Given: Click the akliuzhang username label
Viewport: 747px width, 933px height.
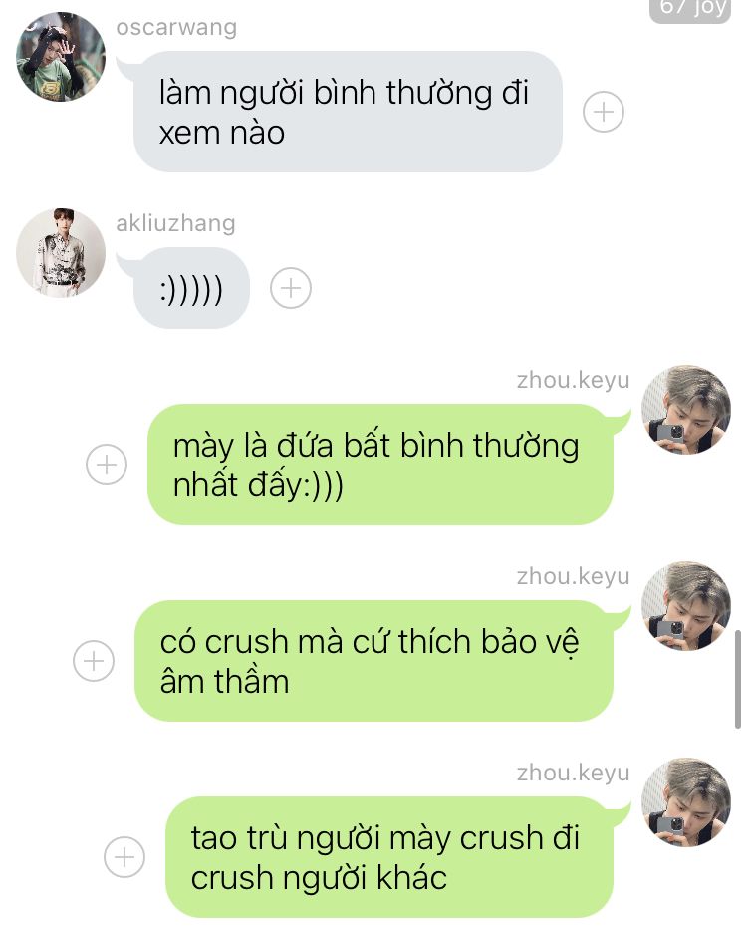Looking at the screenshot, I should tap(175, 223).
